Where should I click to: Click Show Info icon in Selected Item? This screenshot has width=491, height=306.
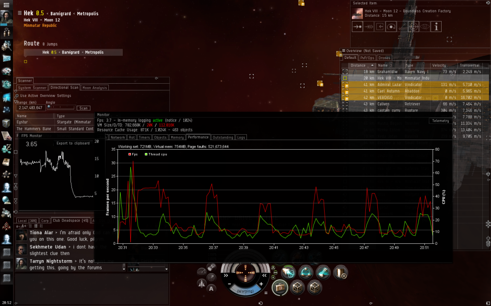436,27
